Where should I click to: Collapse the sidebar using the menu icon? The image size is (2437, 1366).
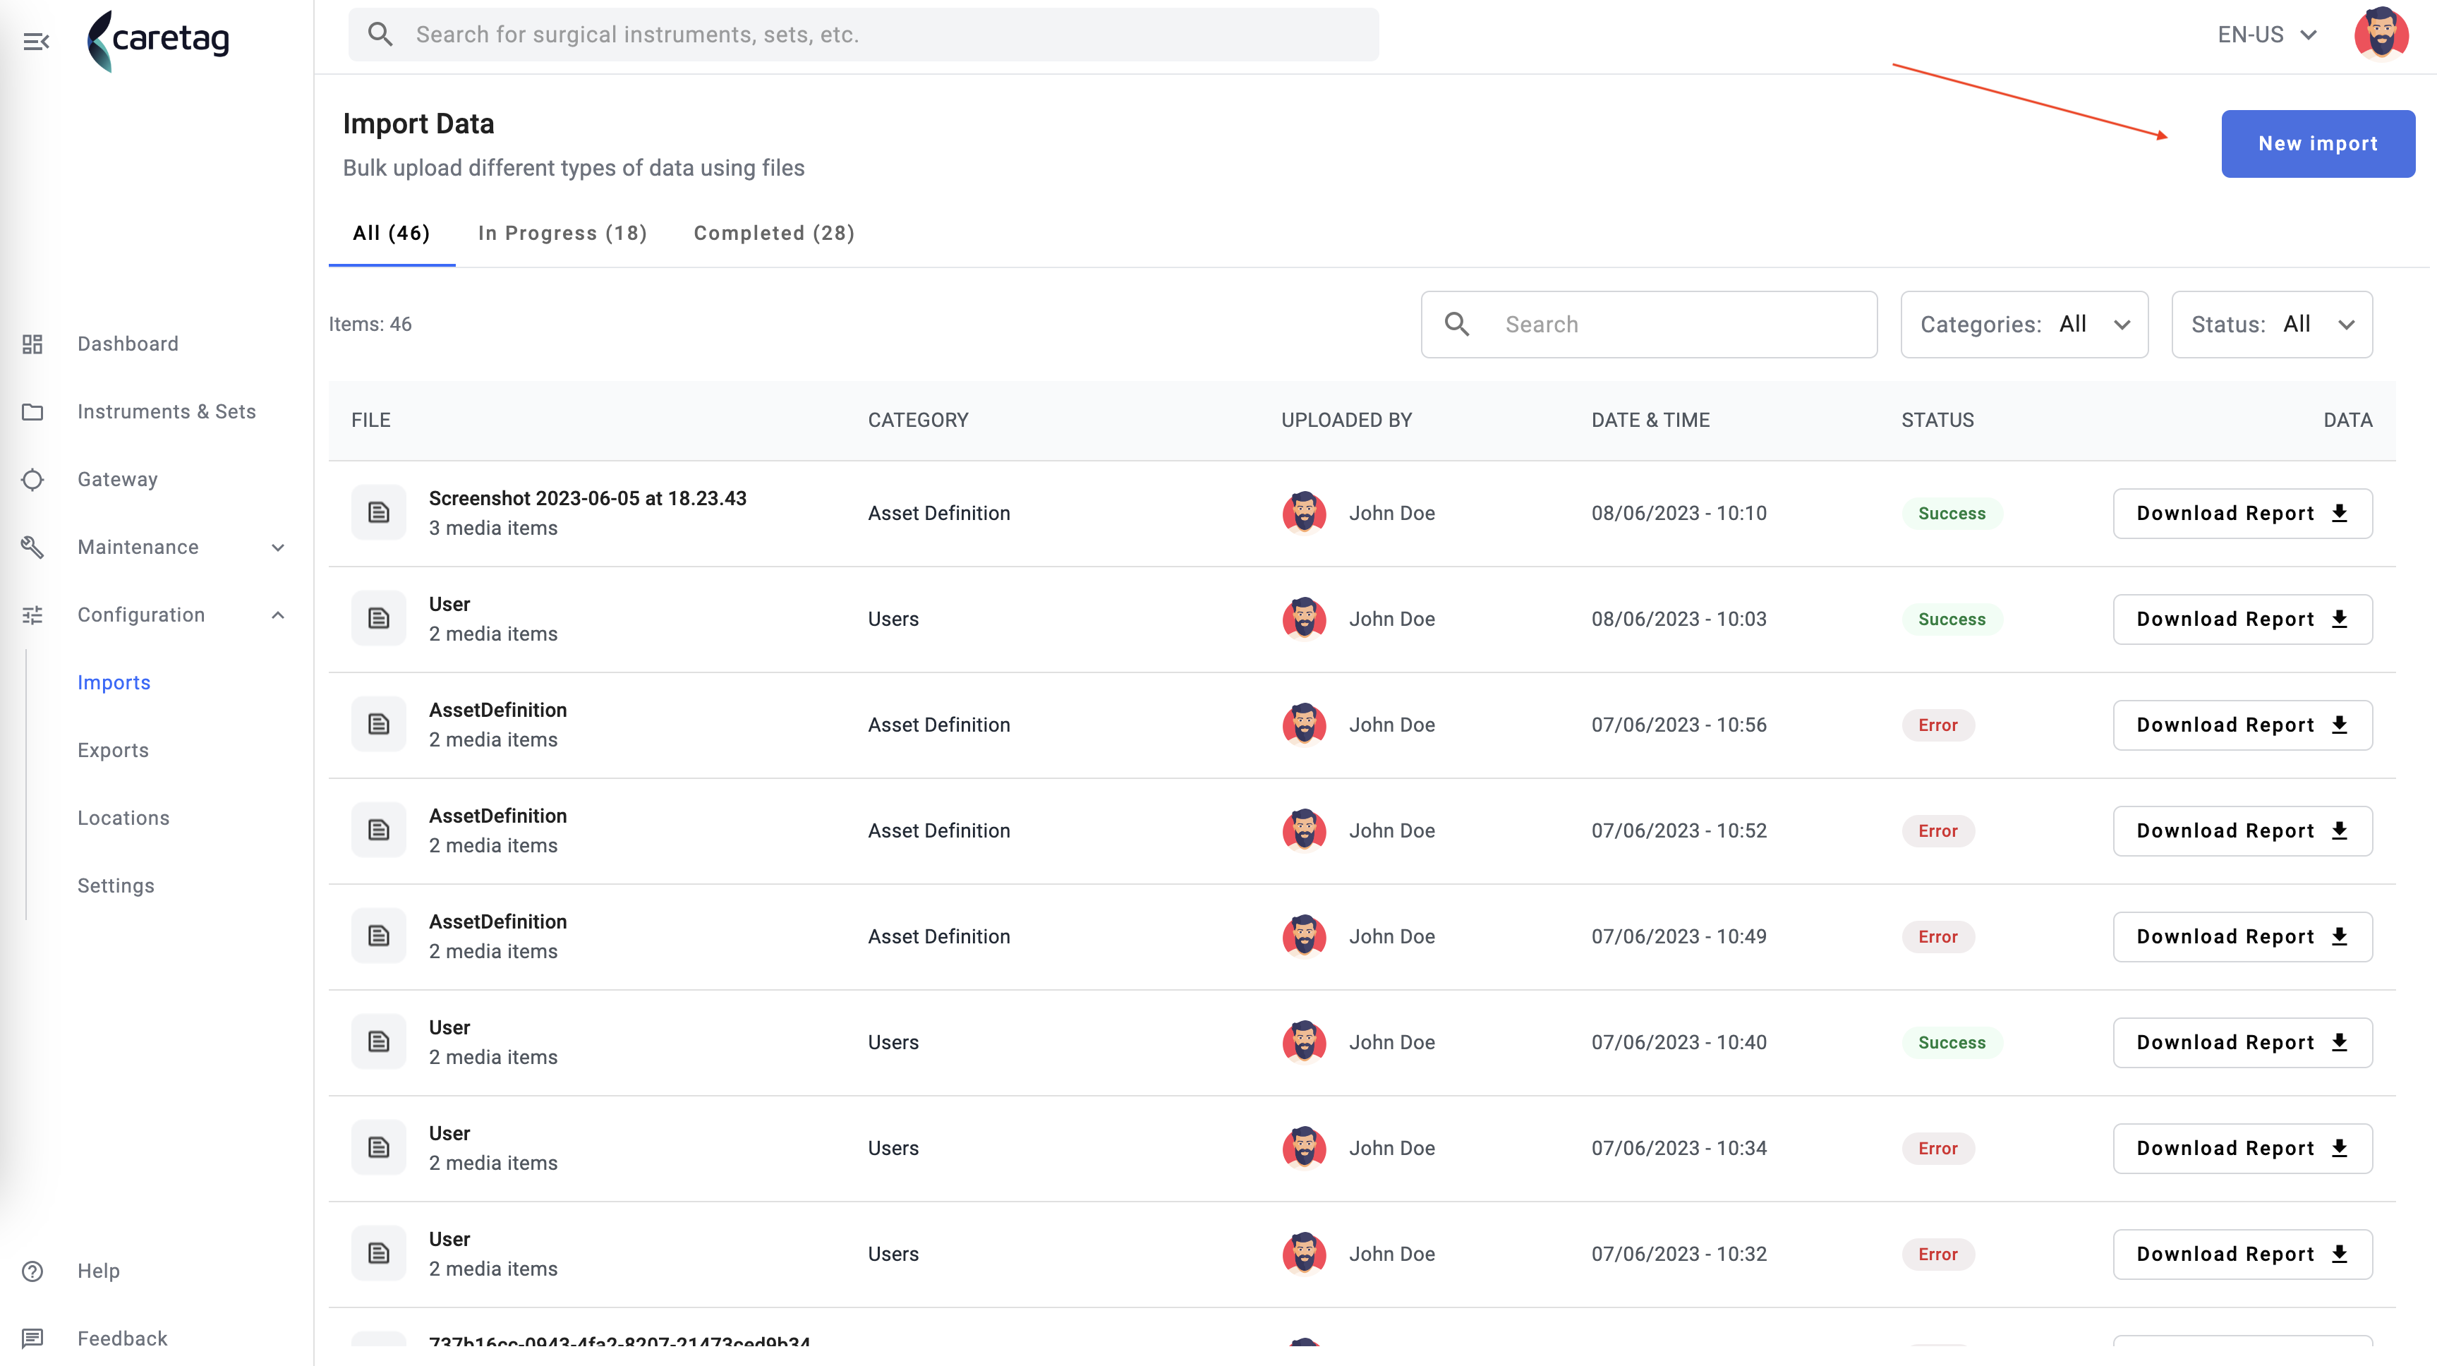[x=36, y=41]
